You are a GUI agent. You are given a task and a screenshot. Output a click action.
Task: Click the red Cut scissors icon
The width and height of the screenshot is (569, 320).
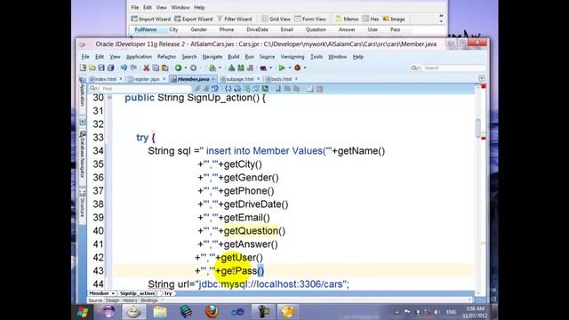point(146,68)
